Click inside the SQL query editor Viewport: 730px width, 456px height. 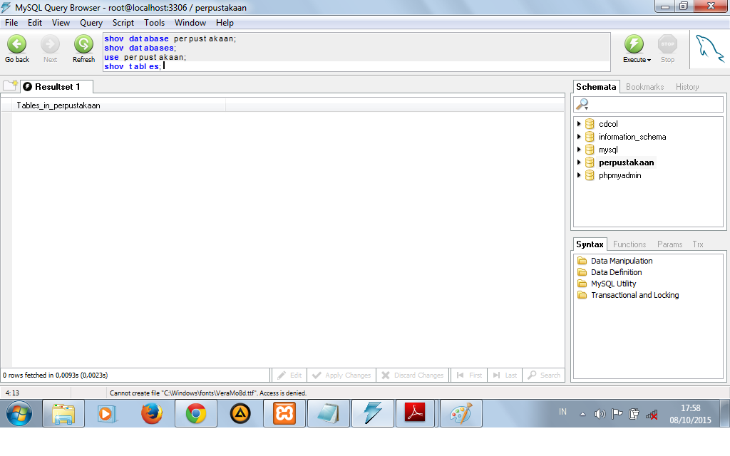(356, 52)
